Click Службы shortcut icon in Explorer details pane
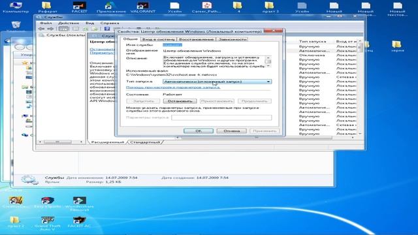Image resolution: width=418 pixels, height=235 pixels. pyautogui.click(x=29, y=180)
